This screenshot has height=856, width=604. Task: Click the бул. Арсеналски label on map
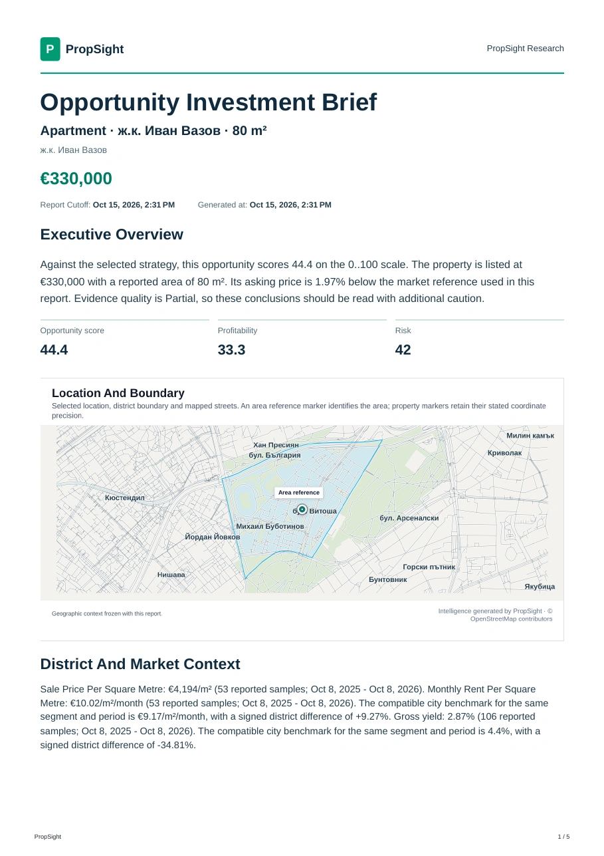pos(409,518)
